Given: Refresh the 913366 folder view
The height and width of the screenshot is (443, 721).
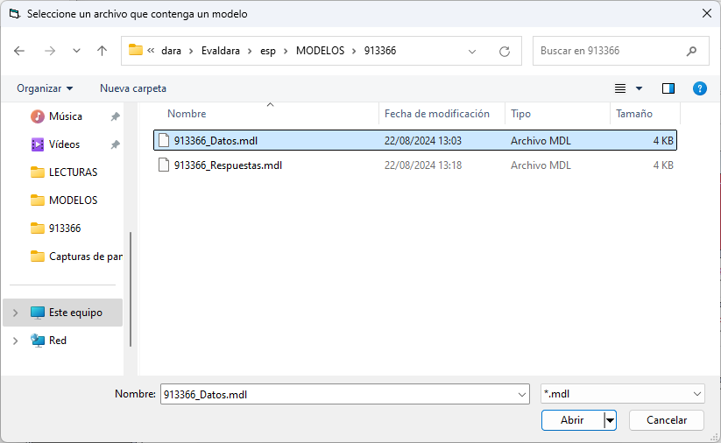Looking at the screenshot, I should (x=505, y=51).
